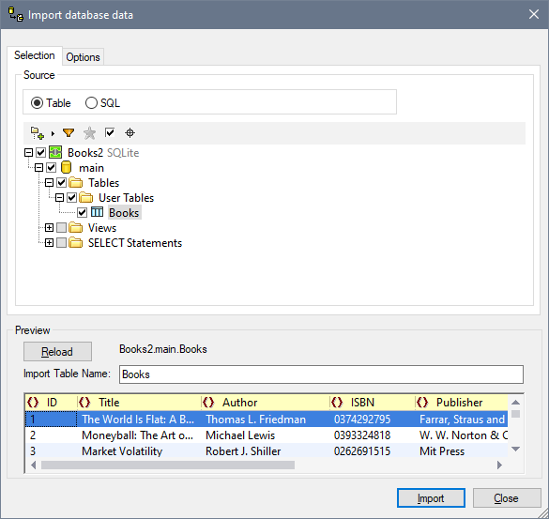Close the dialog with the X button
549x519 pixels.
pyautogui.click(x=534, y=14)
